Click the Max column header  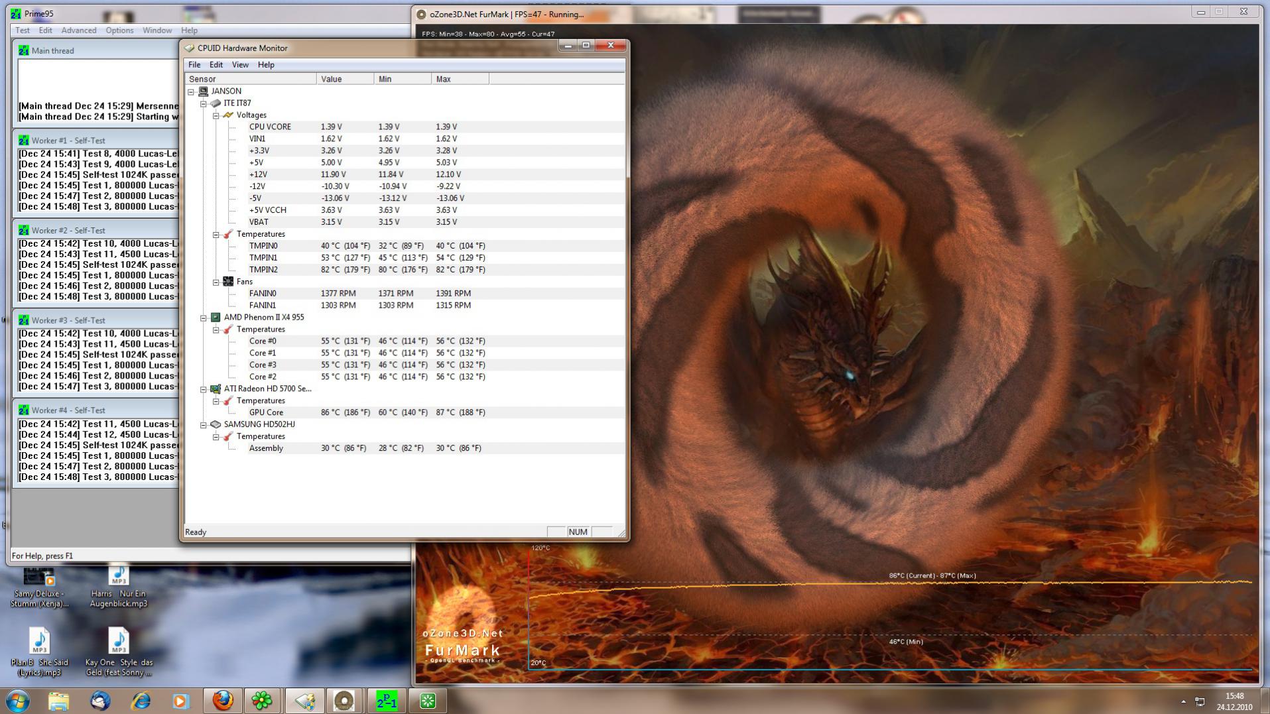460,79
